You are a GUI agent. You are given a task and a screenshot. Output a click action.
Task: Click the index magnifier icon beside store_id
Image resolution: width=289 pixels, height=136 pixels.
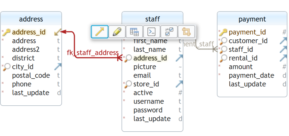click(x=128, y=84)
